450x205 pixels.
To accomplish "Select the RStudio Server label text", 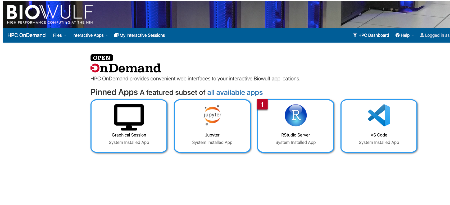I will pos(296,135).
